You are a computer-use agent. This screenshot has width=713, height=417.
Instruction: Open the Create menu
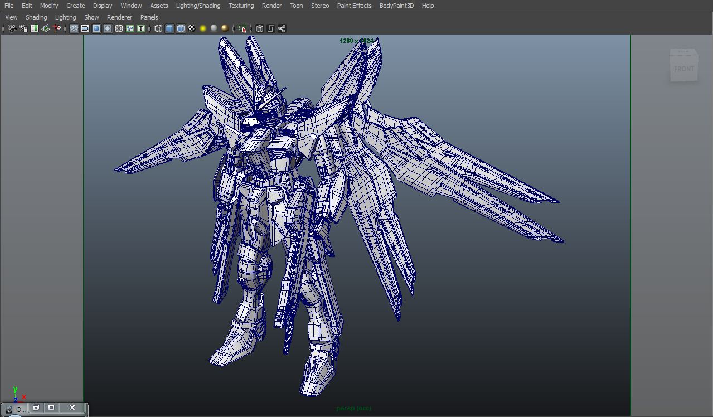[76, 6]
